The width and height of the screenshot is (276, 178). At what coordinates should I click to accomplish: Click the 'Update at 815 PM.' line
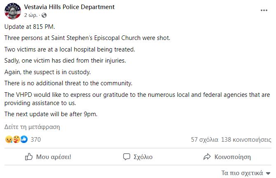click(30, 27)
